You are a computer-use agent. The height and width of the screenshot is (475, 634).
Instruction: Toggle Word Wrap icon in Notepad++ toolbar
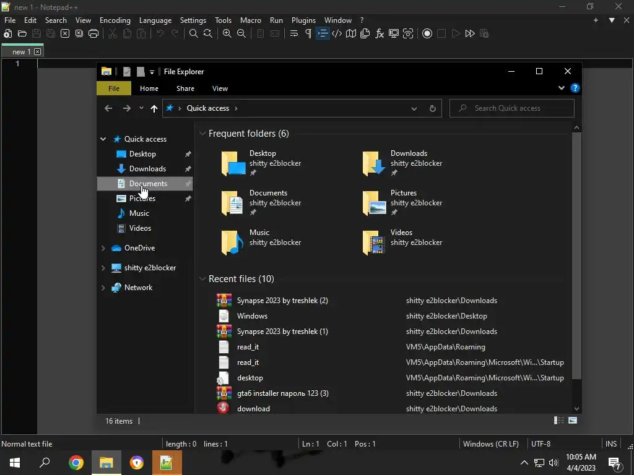[x=294, y=33]
